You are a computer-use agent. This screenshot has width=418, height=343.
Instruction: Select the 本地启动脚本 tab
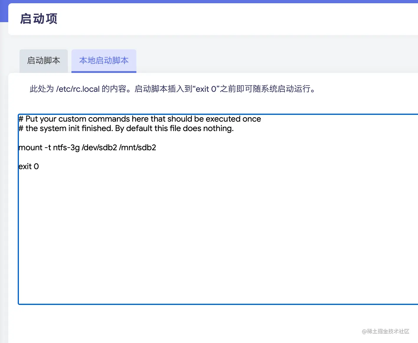[104, 61]
